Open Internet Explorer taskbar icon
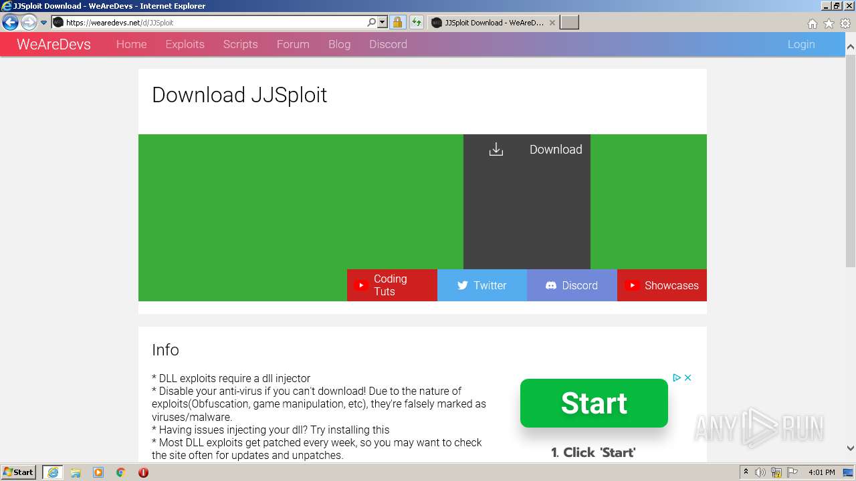 (x=53, y=472)
